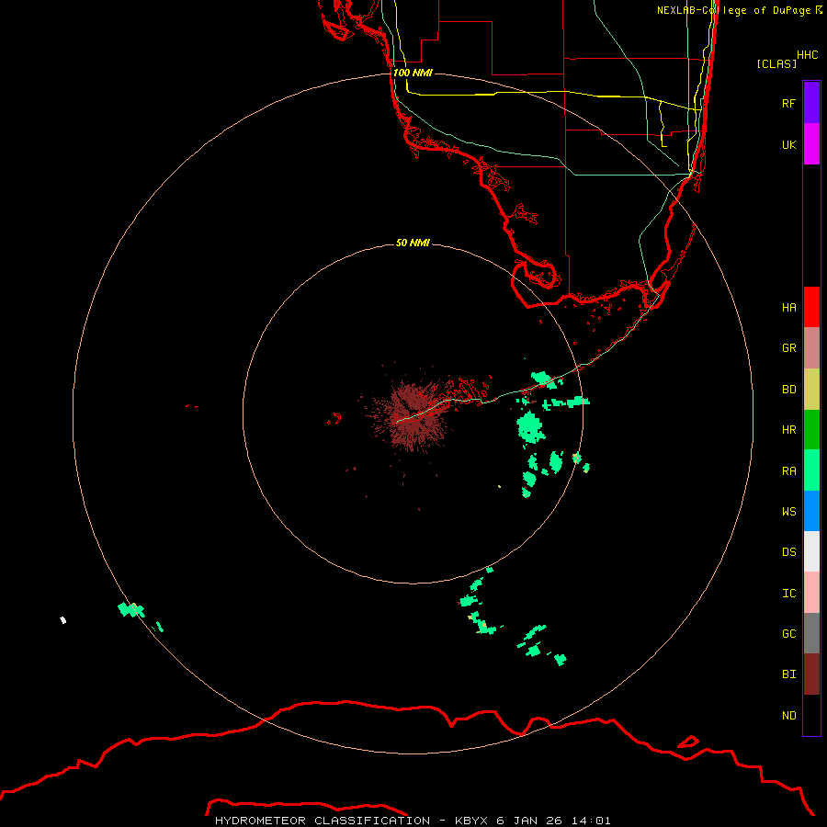This screenshot has height=827, width=827.
Task: Click the GR pink-tan legend swatch
Action: point(811,348)
